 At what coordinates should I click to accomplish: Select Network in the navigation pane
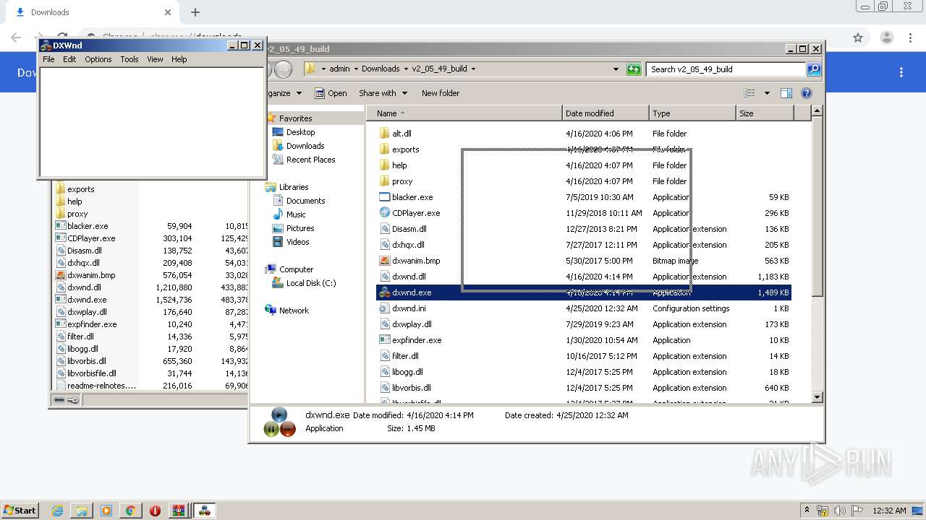tap(294, 311)
